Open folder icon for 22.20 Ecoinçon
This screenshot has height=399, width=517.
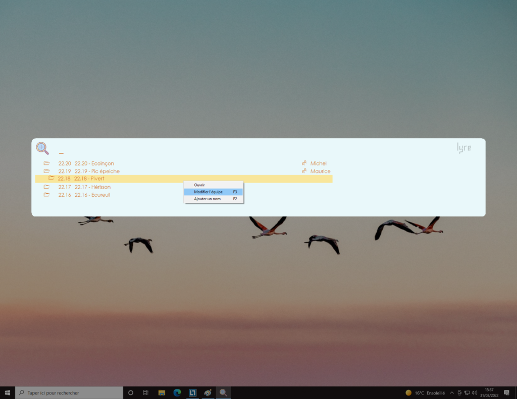tap(47, 163)
